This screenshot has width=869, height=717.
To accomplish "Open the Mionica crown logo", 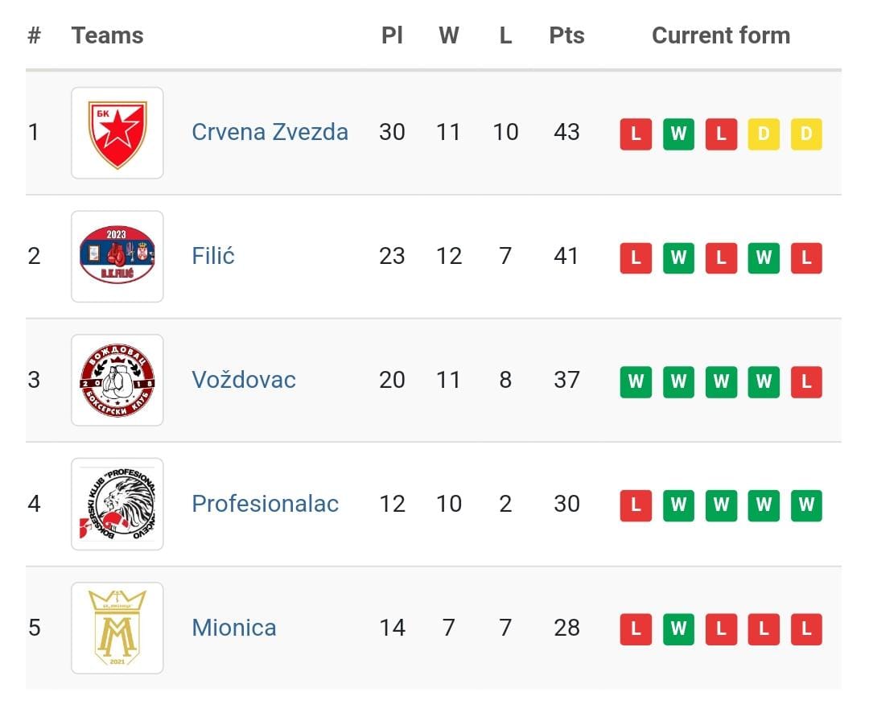I will click(117, 628).
